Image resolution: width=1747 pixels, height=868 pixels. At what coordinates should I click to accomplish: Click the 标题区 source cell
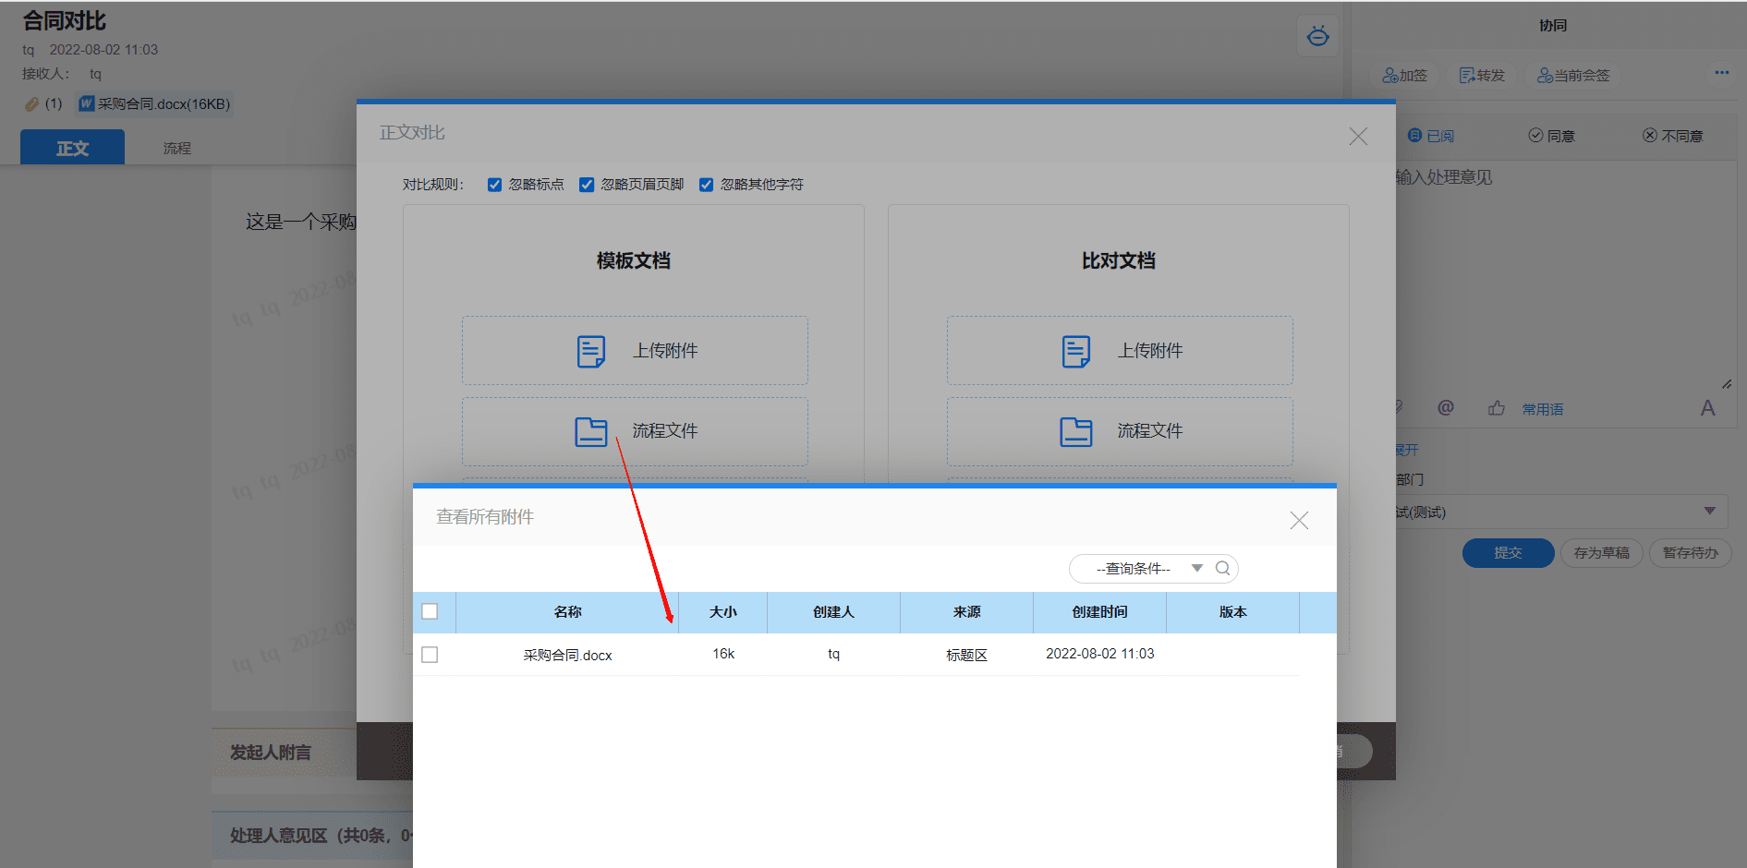click(967, 655)
